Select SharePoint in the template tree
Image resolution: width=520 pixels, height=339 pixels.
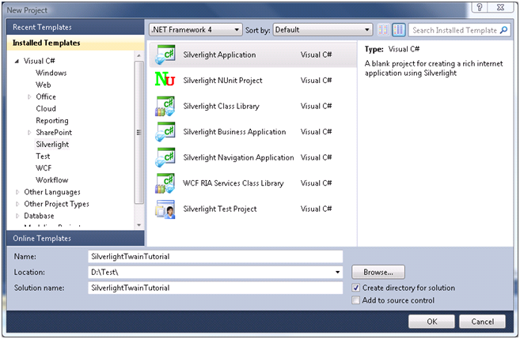[x=54, y=133]
